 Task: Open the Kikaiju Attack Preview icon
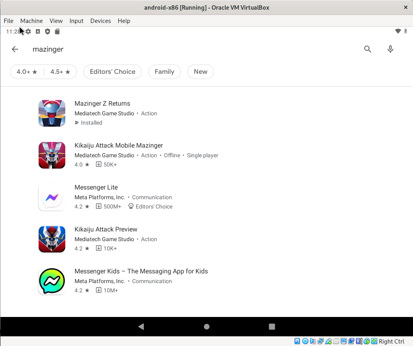52,239
